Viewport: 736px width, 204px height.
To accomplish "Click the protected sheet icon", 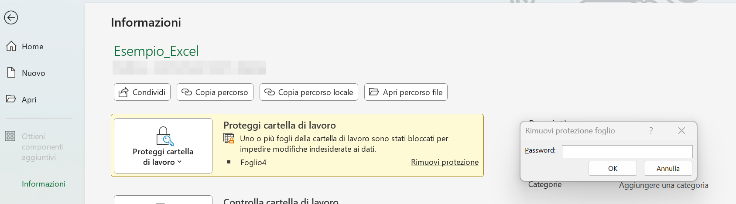I will [x=229, y=139].
